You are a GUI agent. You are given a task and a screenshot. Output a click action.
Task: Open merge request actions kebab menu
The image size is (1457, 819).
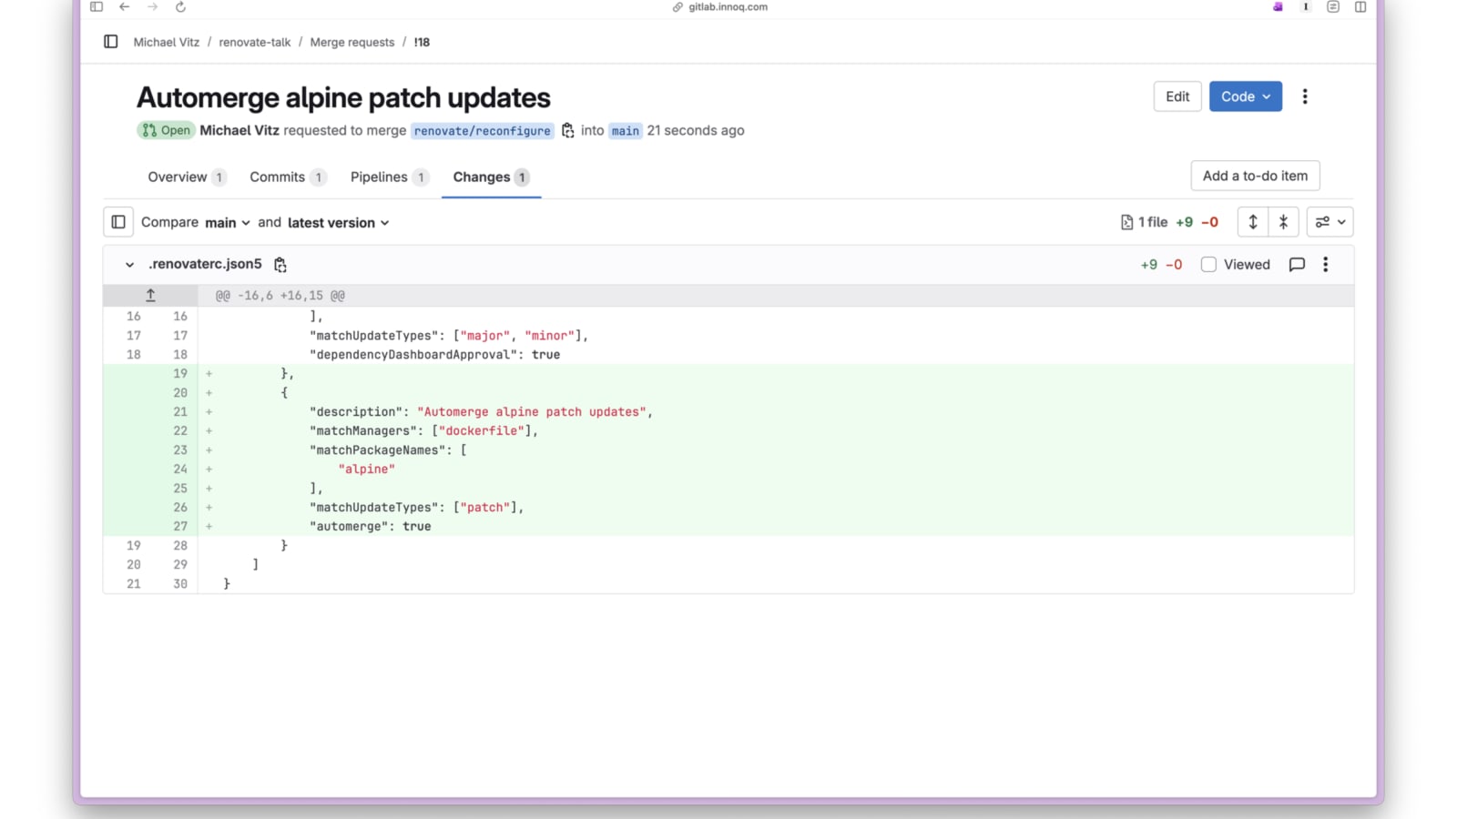click(x=1305, y=96)
